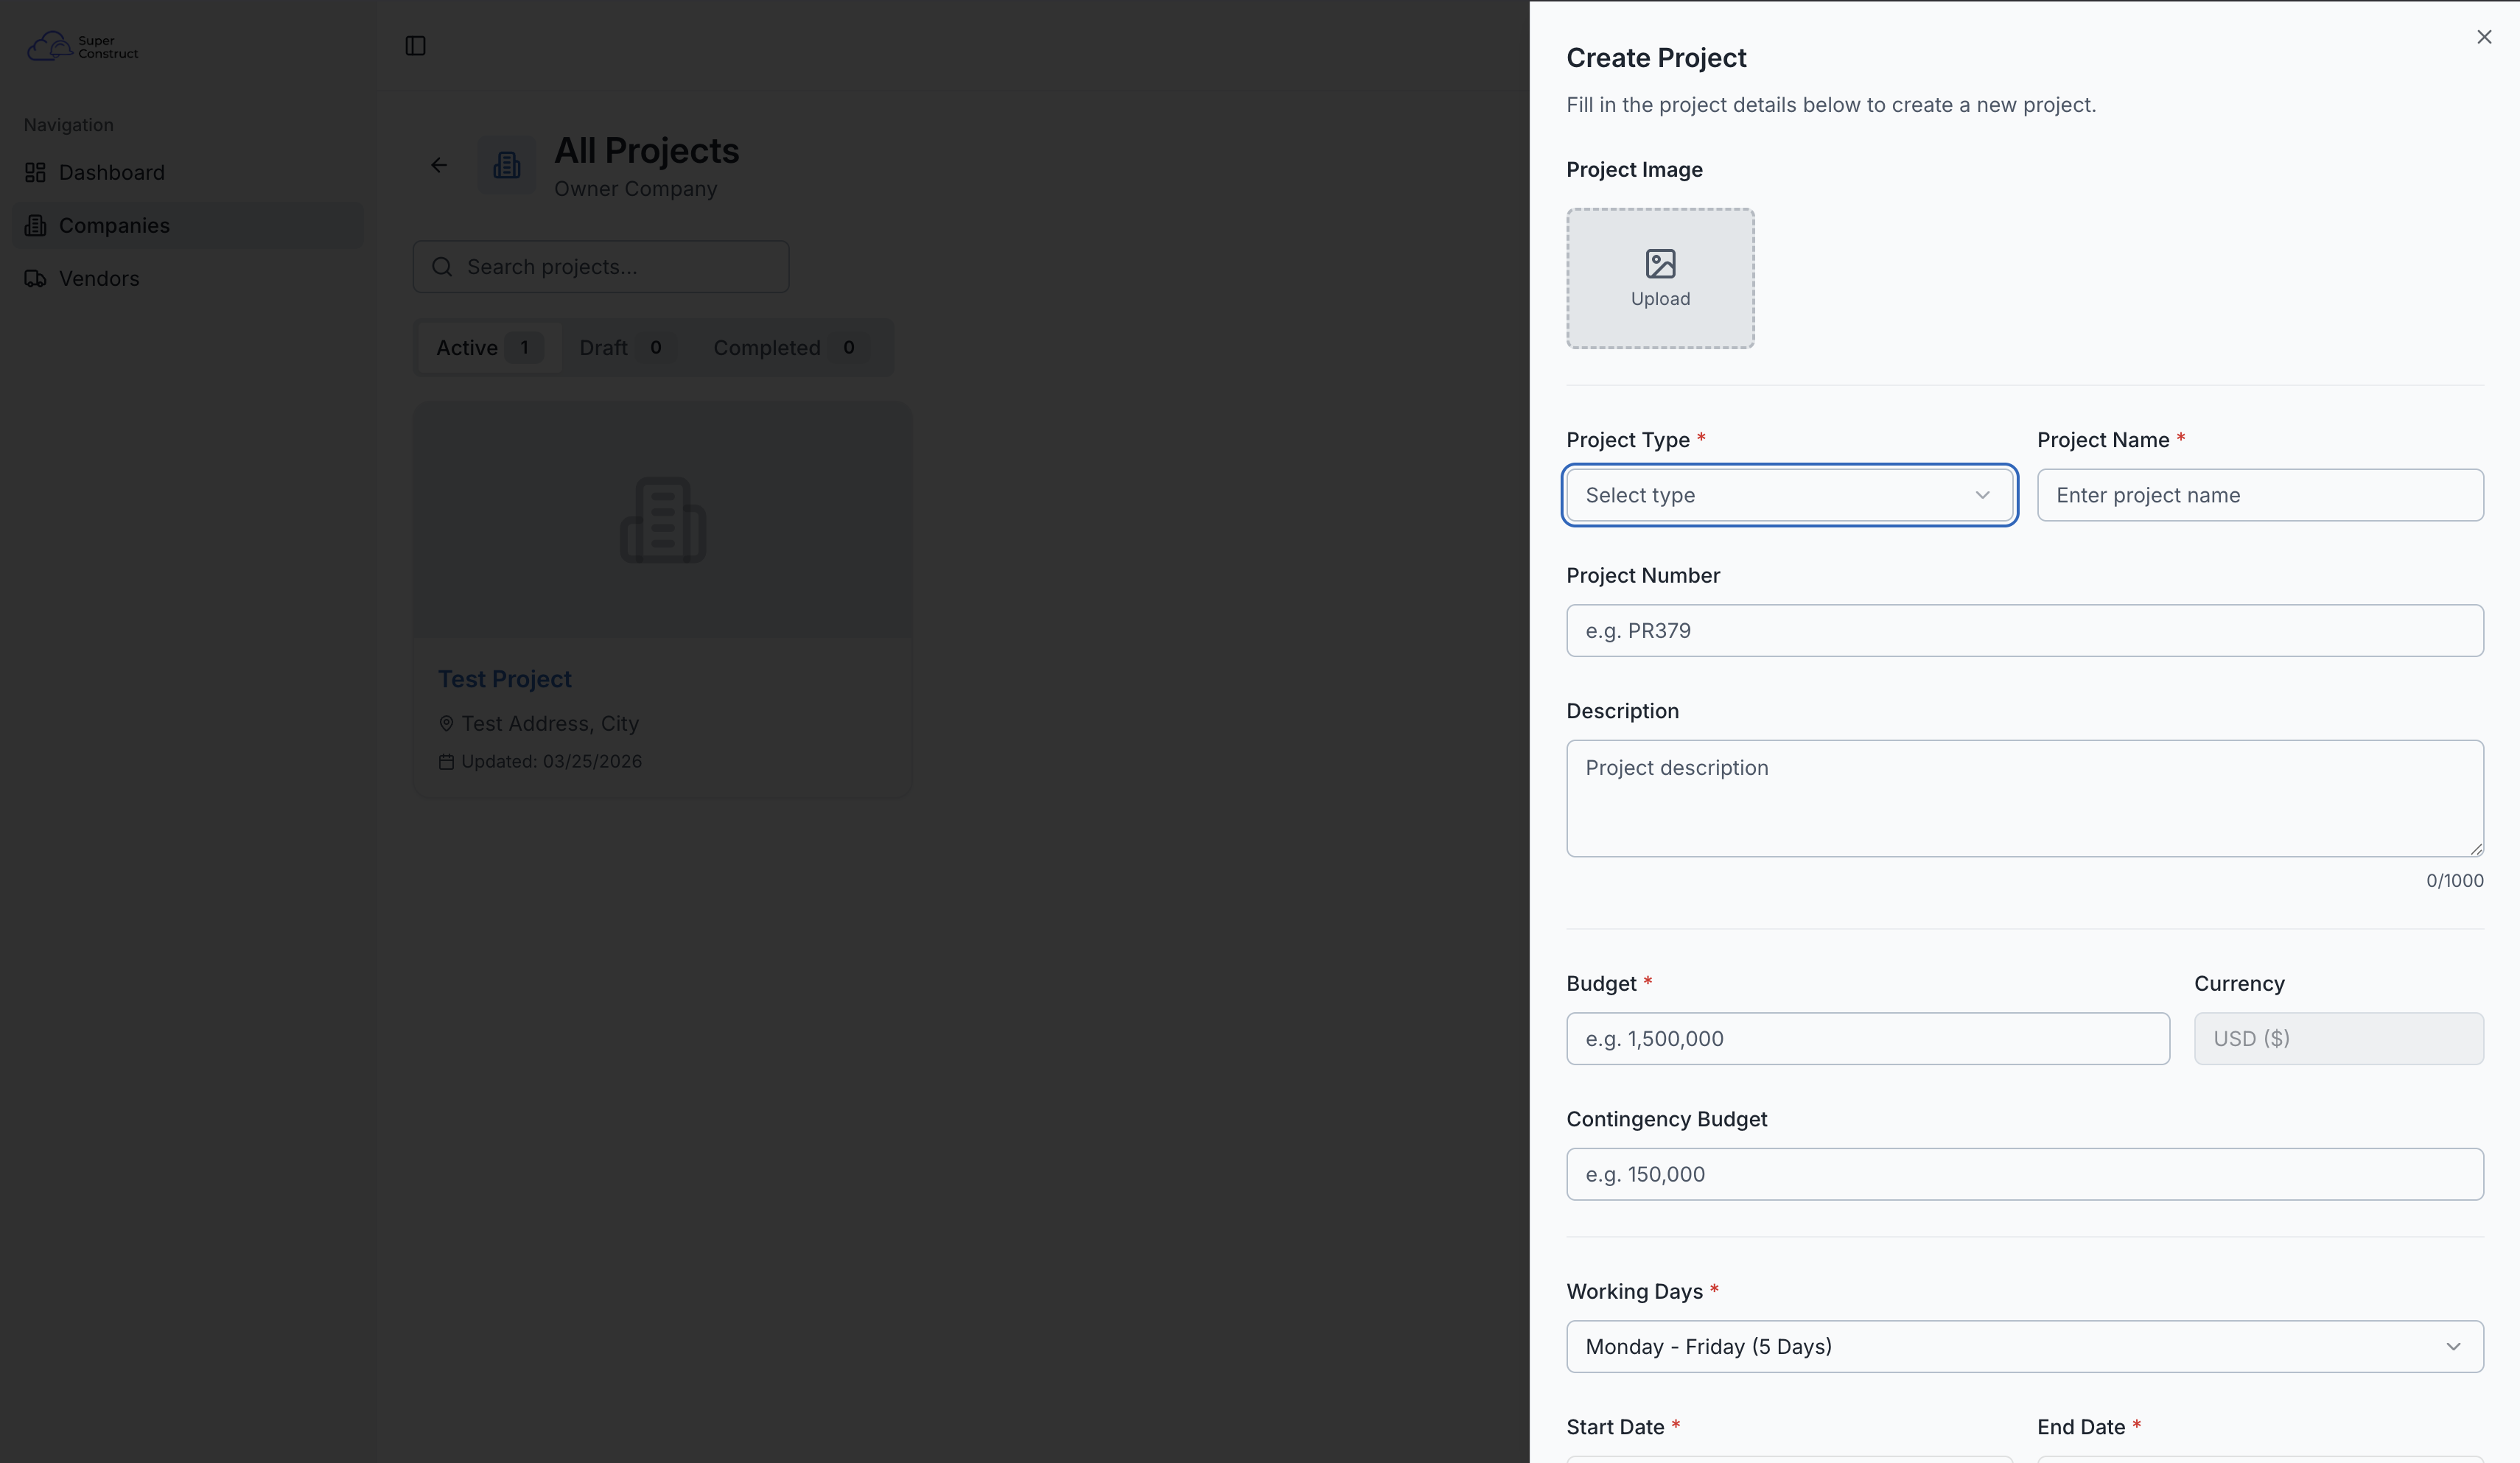Click the Owner Company subtitle

(x=636, y=189)
